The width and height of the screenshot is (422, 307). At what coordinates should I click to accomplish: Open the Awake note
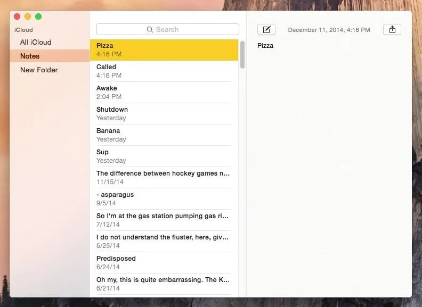point(164,92)
